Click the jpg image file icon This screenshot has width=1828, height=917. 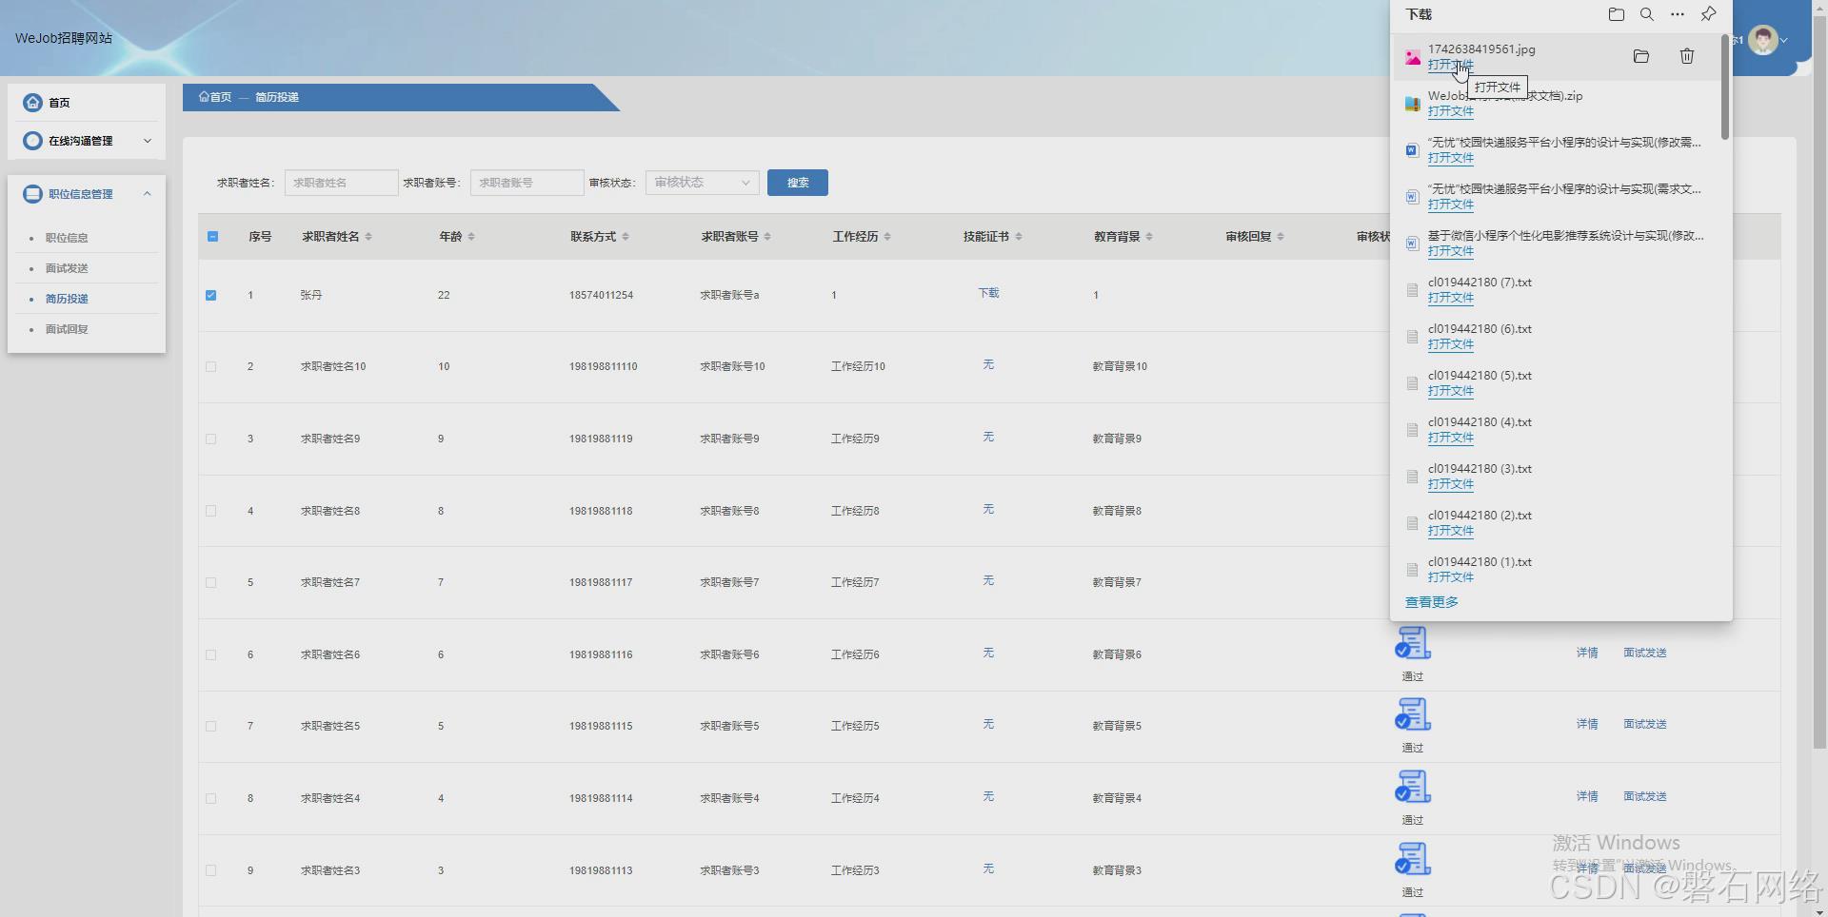pos(1413,57)
